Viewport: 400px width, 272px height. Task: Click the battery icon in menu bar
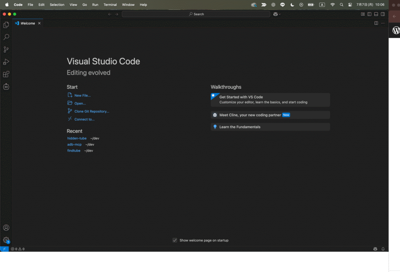click(x=311, y=5)
